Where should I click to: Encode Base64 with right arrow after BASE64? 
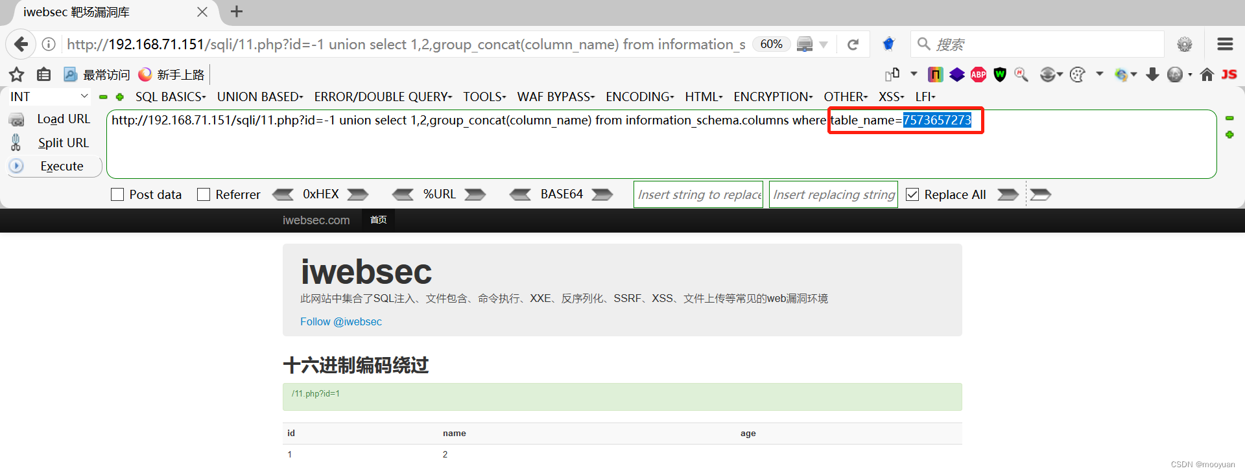click(602, 194)
